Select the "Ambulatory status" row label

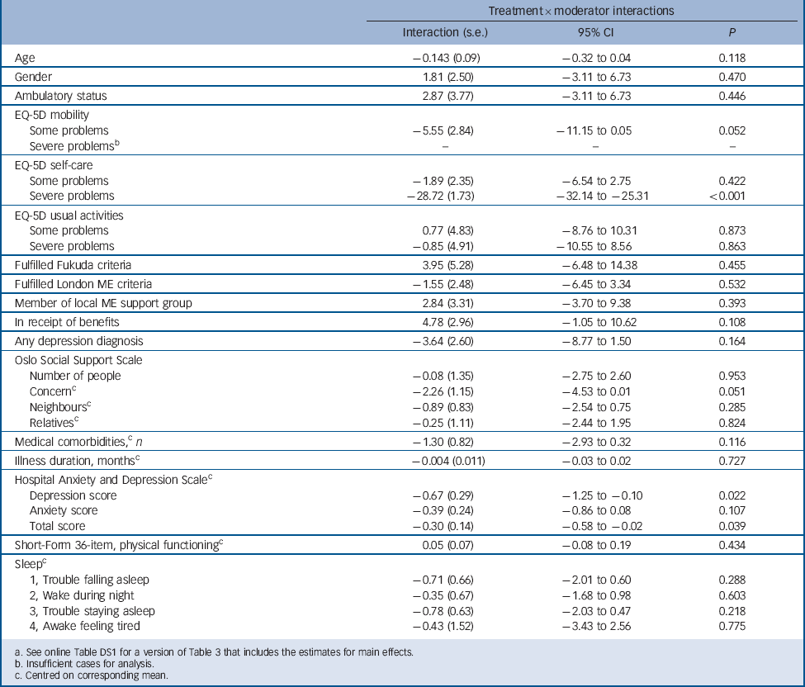tap(62, 96)
